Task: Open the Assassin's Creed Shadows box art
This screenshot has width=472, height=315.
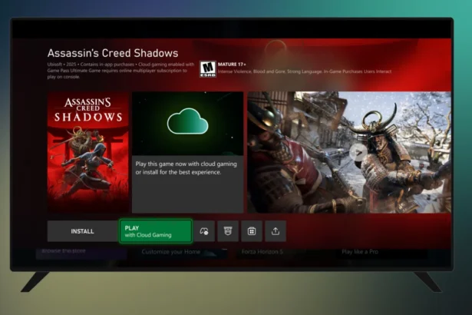Action: [88, 152]
